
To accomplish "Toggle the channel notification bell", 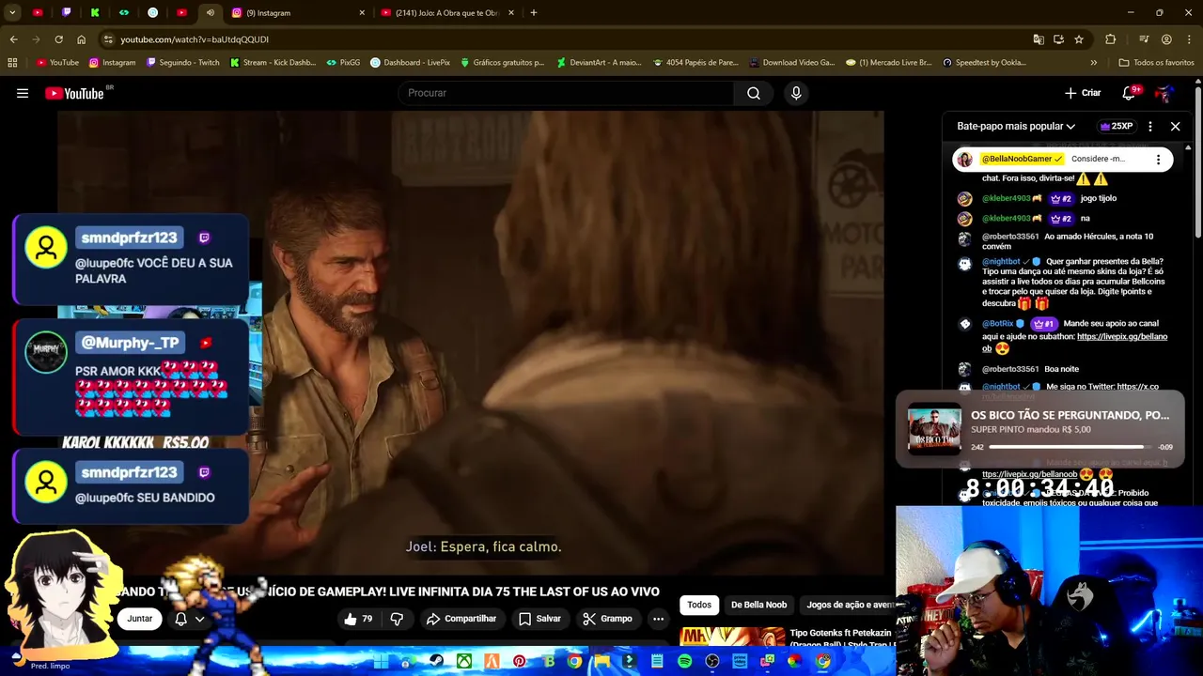I will pos(181,619).
